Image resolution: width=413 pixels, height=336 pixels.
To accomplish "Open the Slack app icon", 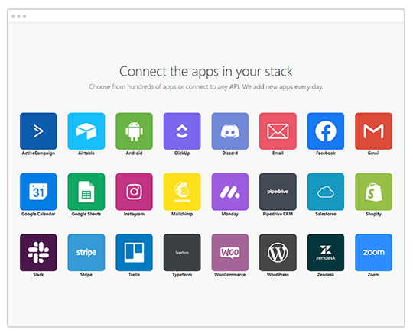I will 38,253.
